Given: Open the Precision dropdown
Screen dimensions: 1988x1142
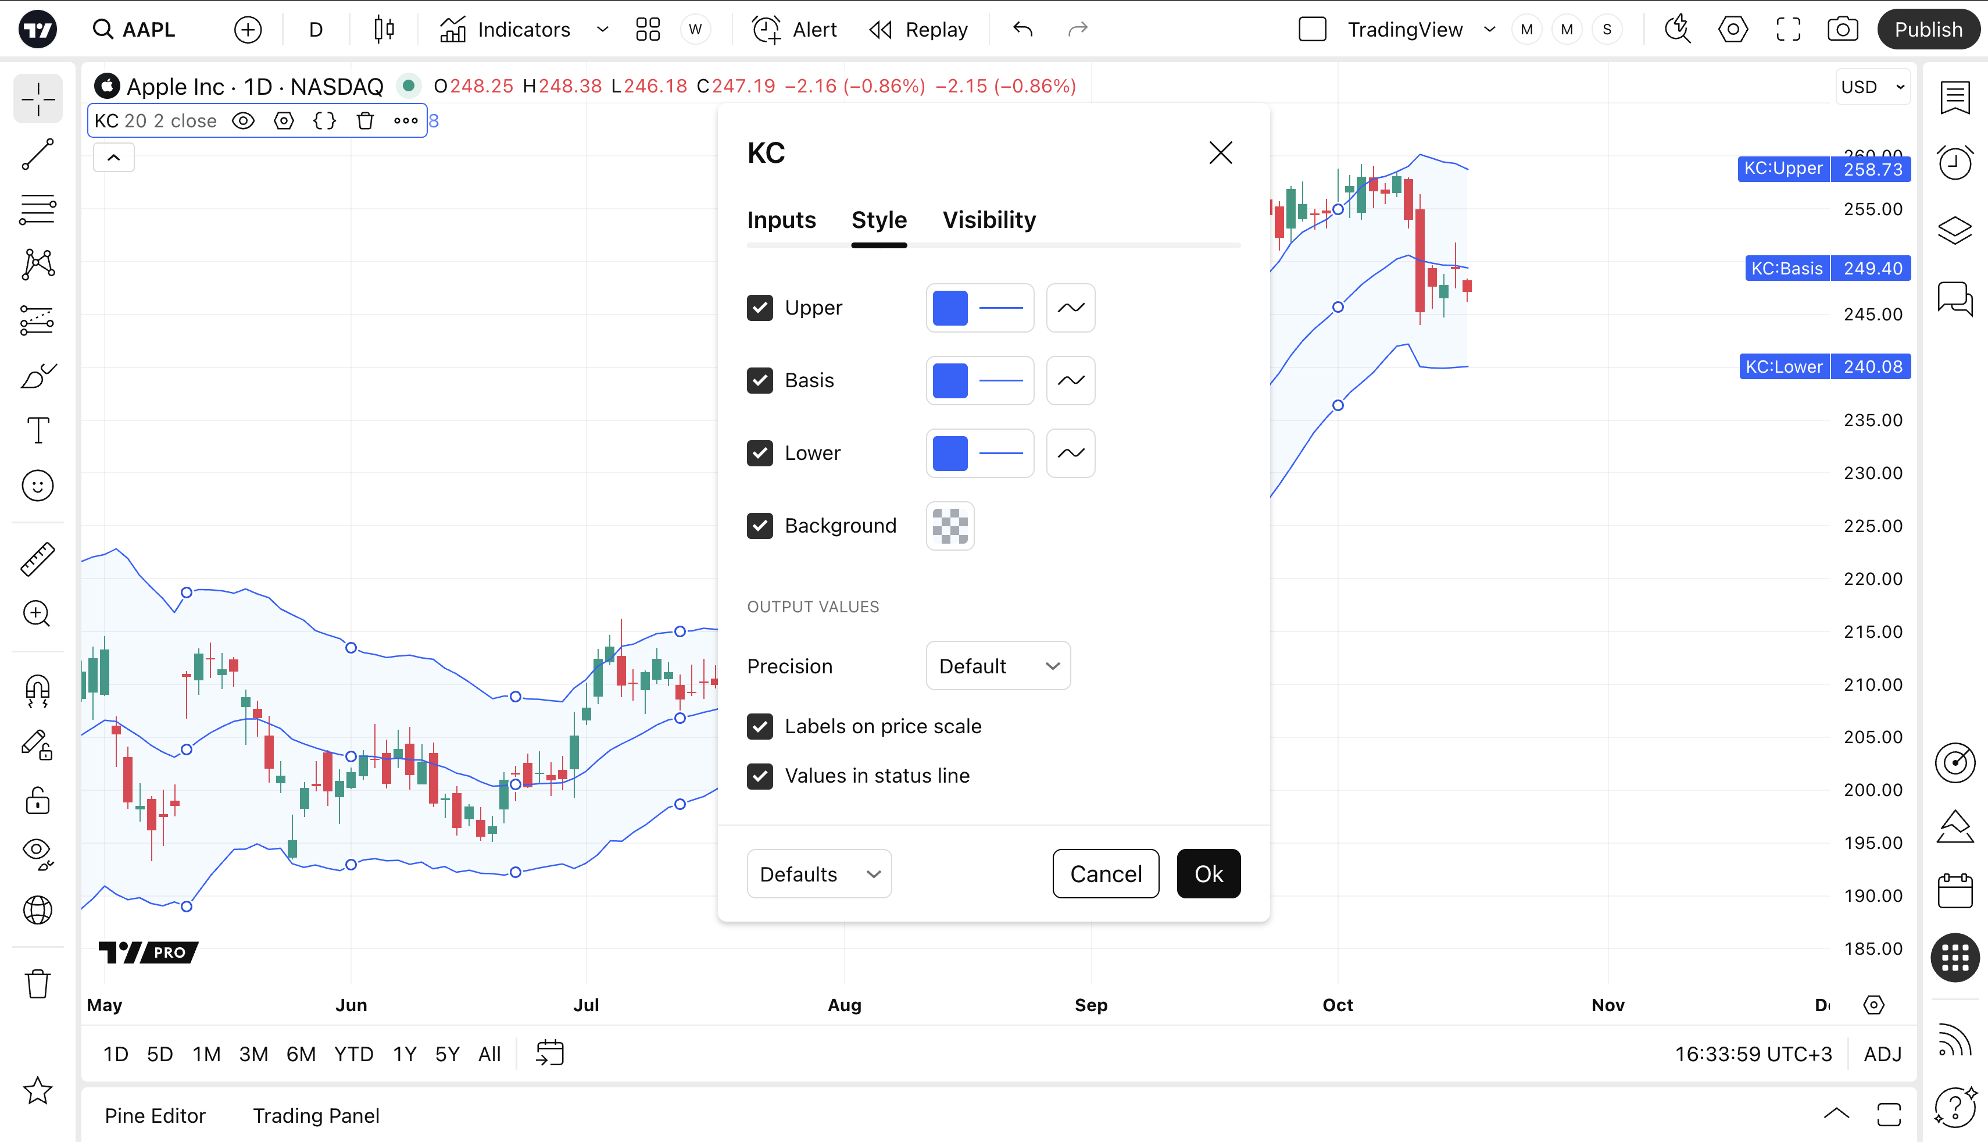Looking at the screenshot, I should tap(998, 666).
